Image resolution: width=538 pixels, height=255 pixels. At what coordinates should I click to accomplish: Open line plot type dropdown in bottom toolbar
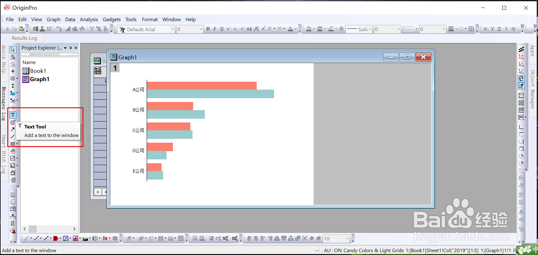(x=31, y=238)
